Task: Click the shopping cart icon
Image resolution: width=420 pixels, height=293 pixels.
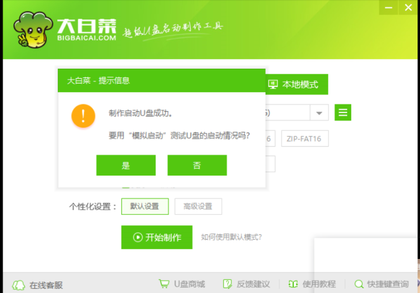Action: tap(164, 284)
